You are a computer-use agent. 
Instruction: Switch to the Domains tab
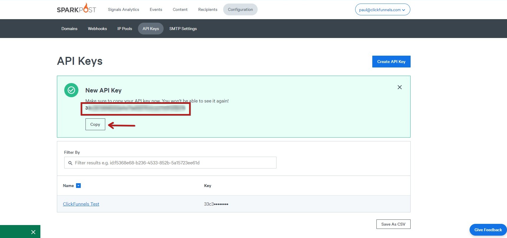[x=69, y=29]
